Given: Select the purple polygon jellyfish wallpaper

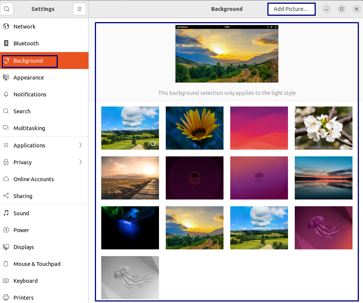Looking at the screenshot, I should coord(323,228).
